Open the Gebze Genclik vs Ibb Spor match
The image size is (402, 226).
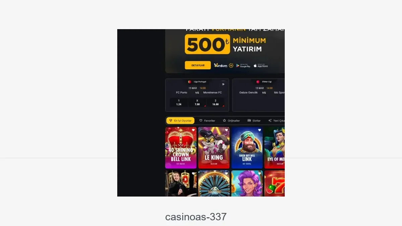coord(258,95)
